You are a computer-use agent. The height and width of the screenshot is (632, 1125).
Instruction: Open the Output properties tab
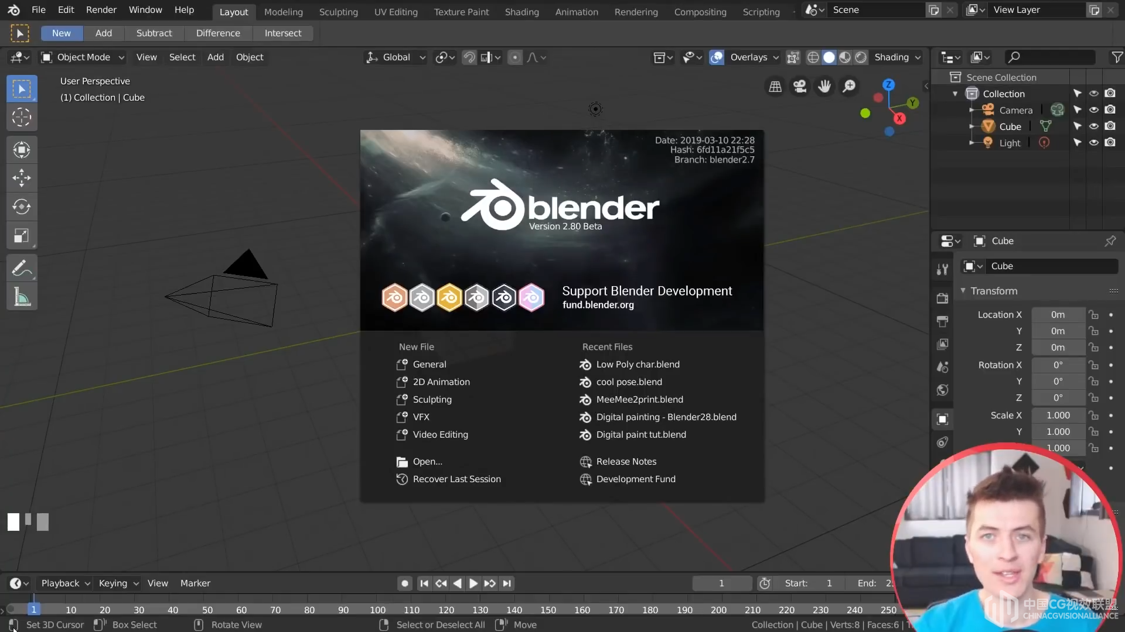[942, 321]
